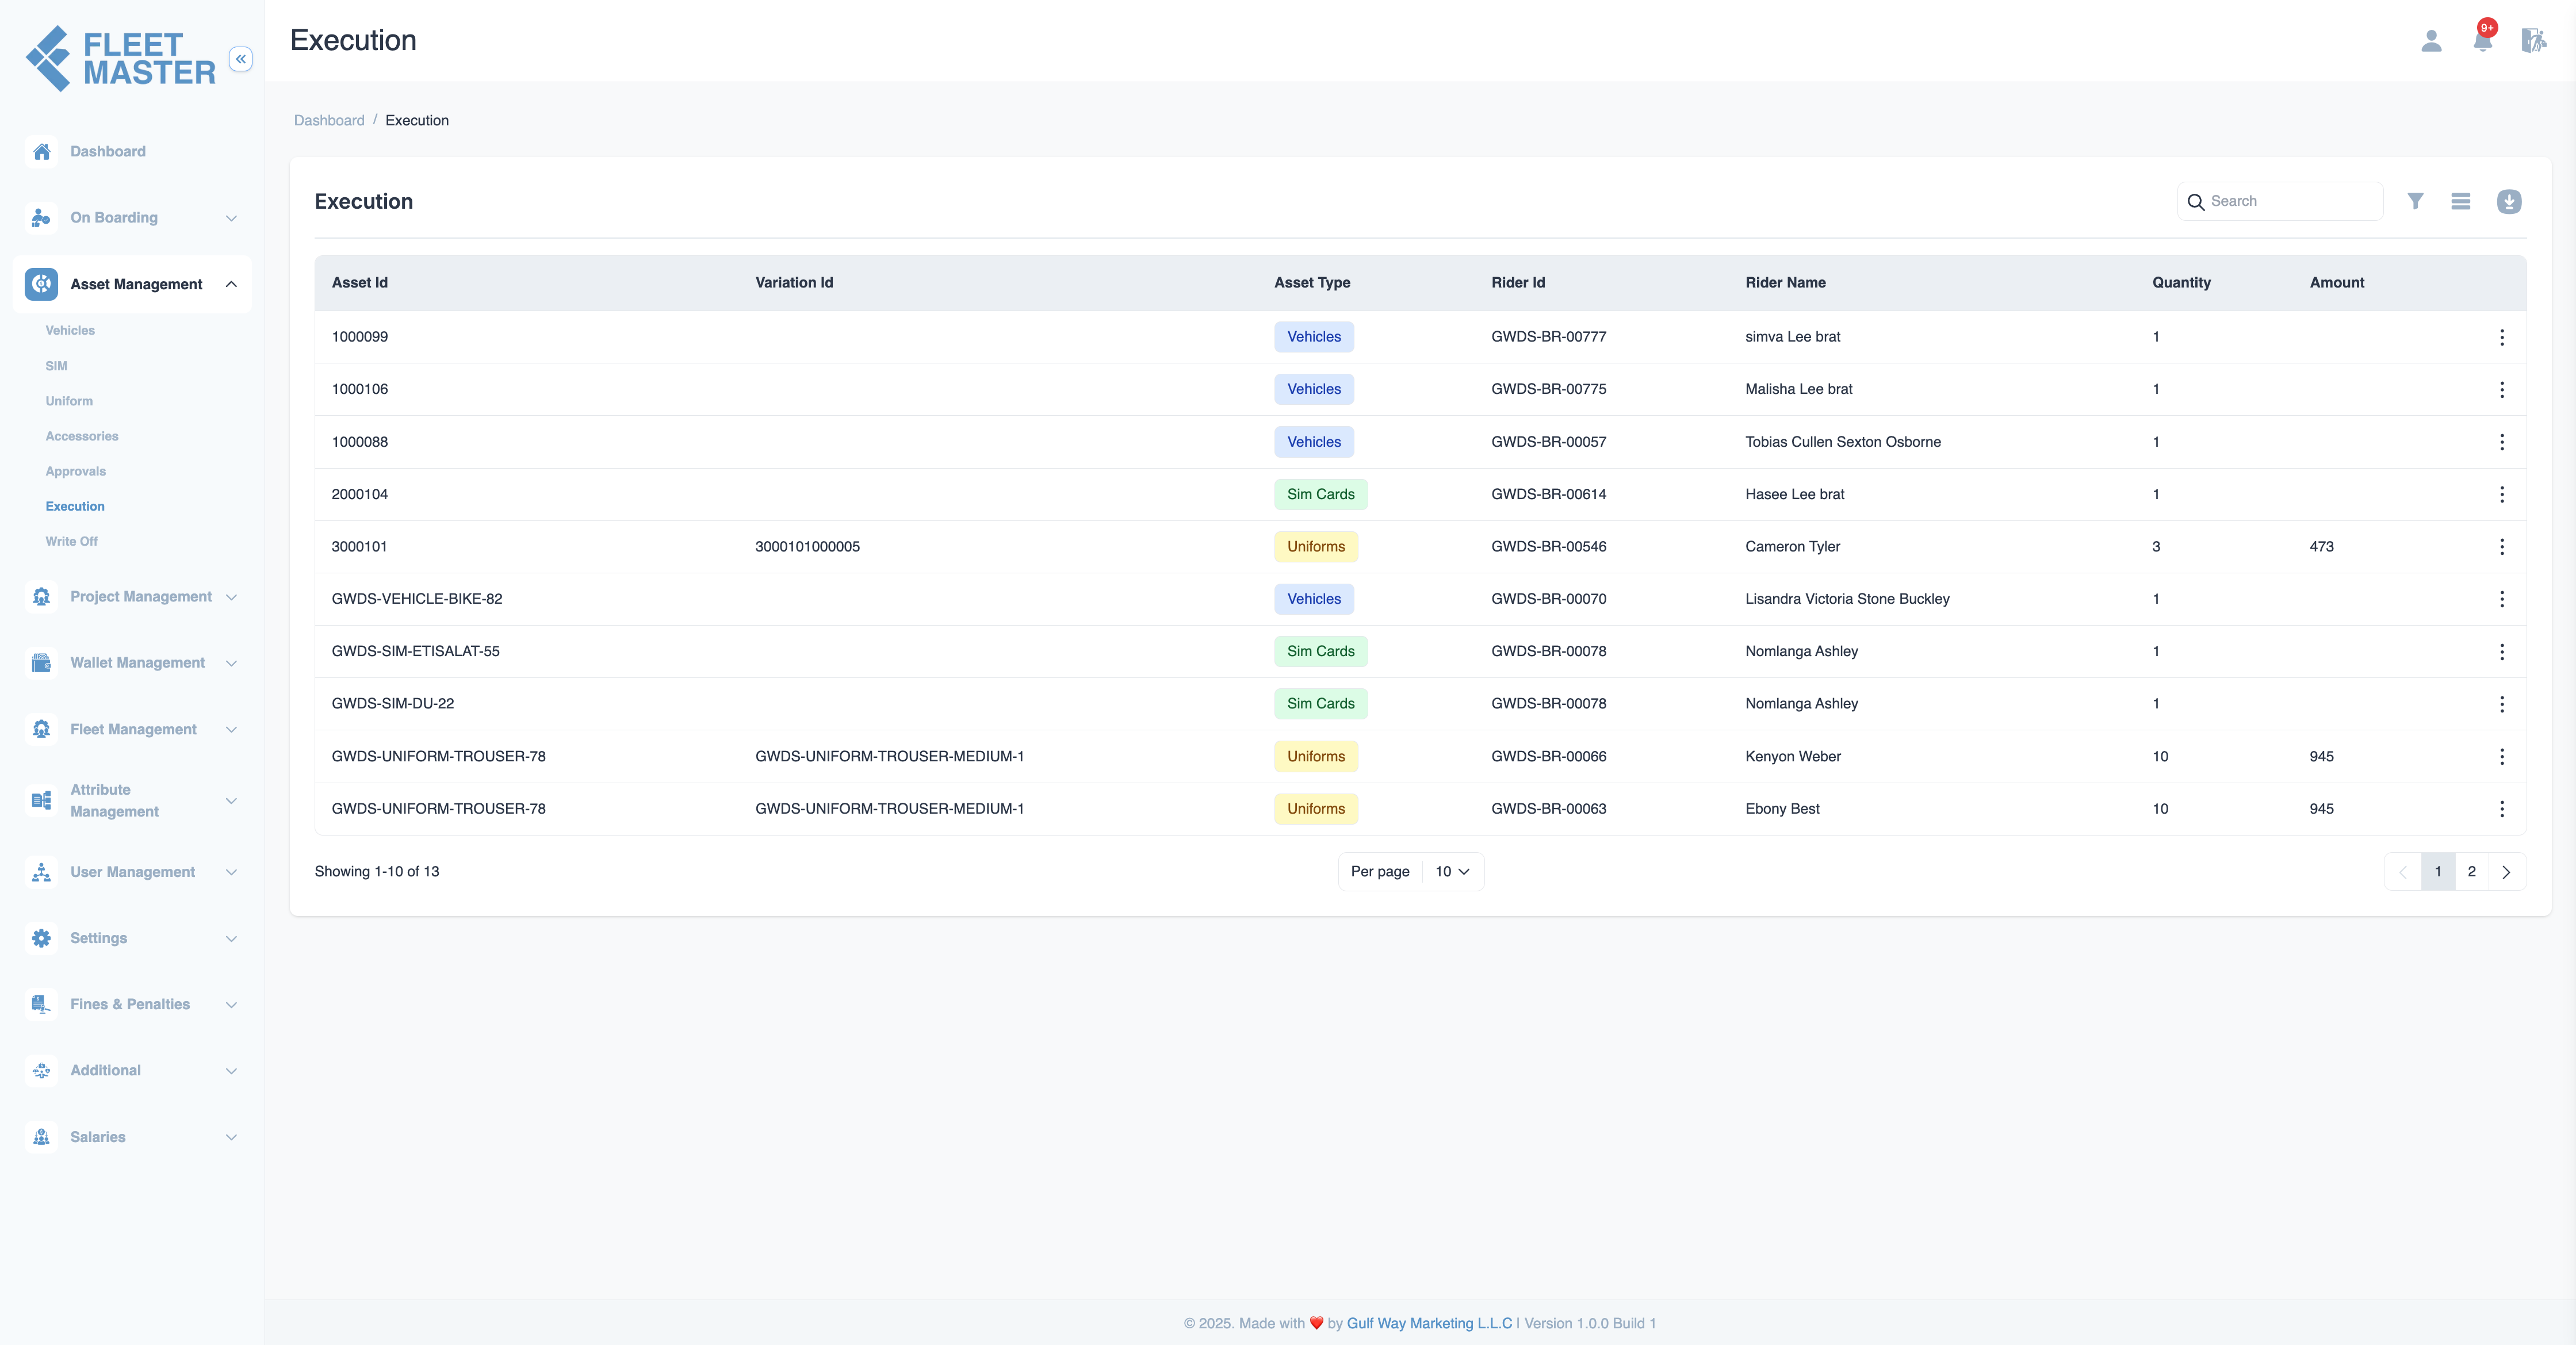This screenshot has height=1345, width=2576.
Task: Click the Sim Cards badge for asset 2000104
Action: 1320,494
